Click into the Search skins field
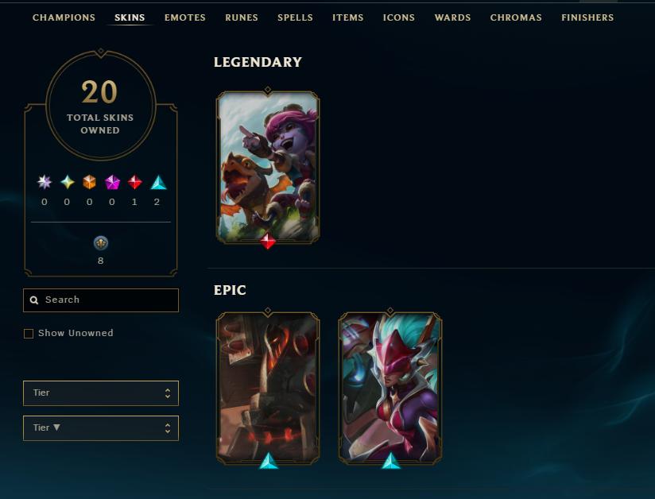The width and height of the screenshot is (655, 499). tap(101, 300)
